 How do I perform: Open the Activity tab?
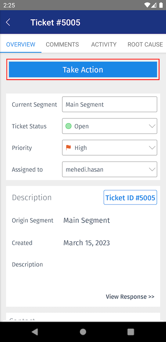point(104,44)
